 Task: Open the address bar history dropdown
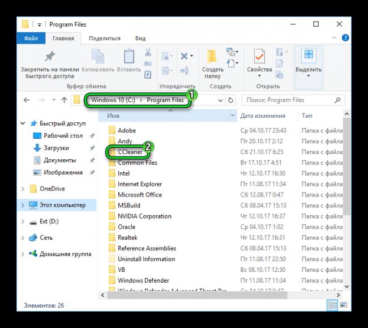[x=220, y=100]
